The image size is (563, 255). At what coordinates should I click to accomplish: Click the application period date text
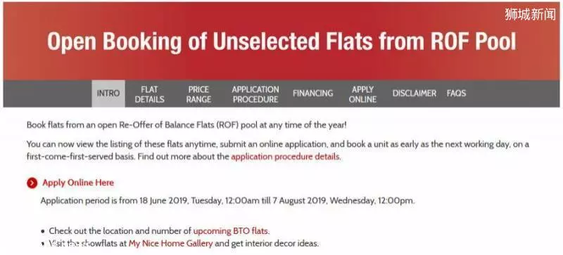click(227, 200)
